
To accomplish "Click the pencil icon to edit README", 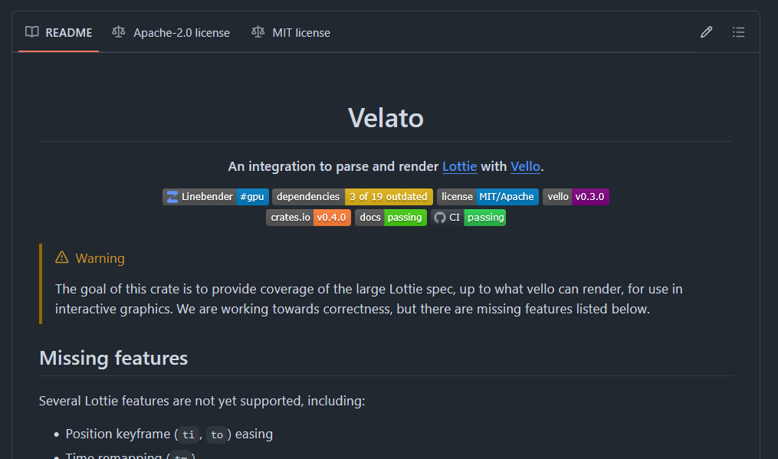I will [x=706, y=32].
